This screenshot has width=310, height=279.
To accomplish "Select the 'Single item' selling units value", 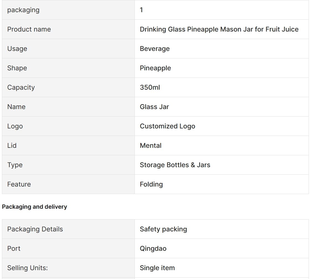I will pos(157,268).
